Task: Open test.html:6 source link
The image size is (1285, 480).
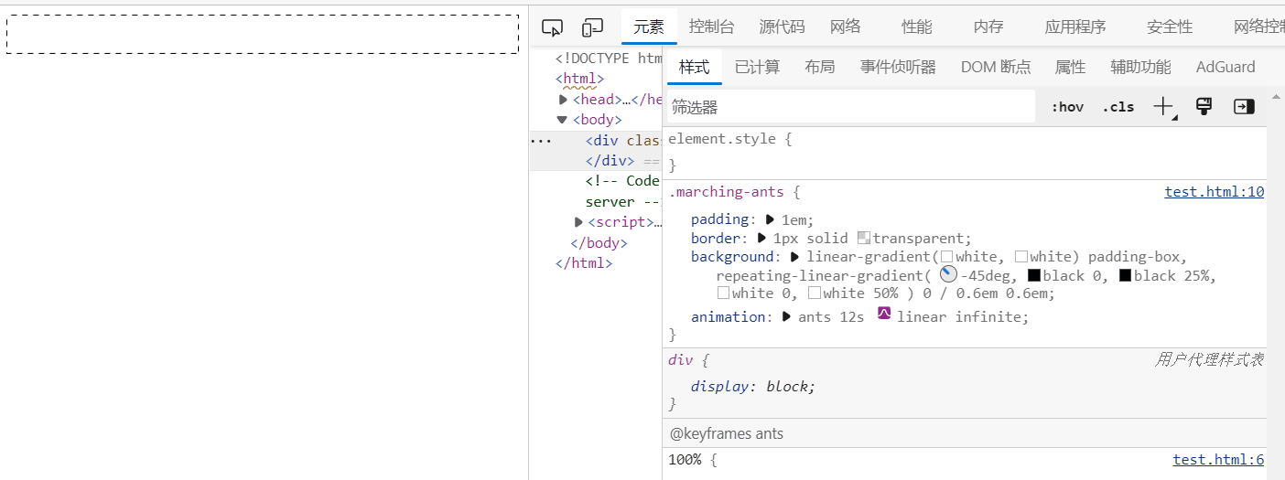Action: click(x=1218, y=460)
